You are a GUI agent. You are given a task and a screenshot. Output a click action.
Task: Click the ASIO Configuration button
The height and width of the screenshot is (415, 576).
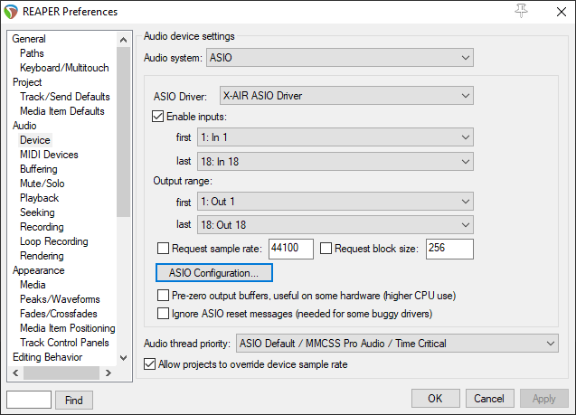(x=214, y=272)
